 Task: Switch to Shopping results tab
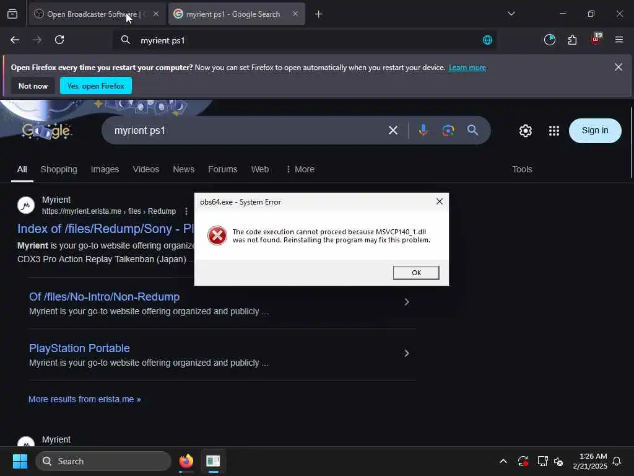click(x=59, y=169)
